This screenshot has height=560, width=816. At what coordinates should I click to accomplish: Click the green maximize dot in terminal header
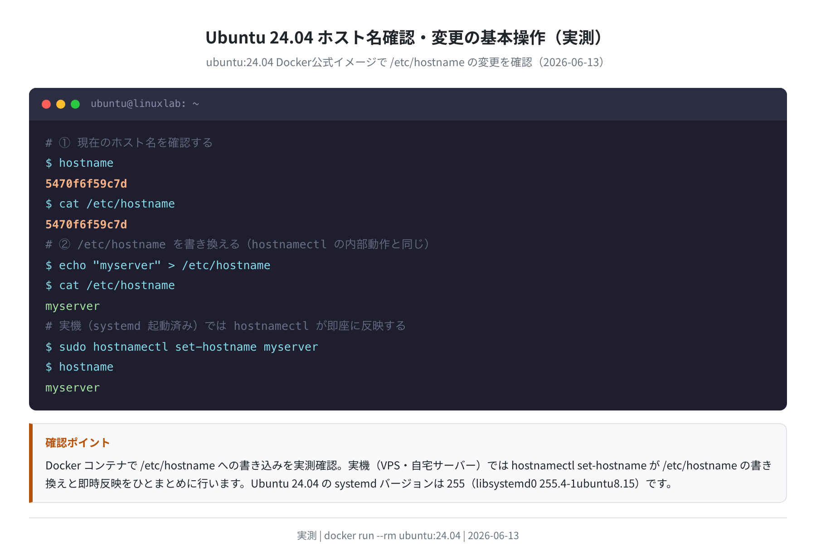pyautogui.click(x=75, y=104)
